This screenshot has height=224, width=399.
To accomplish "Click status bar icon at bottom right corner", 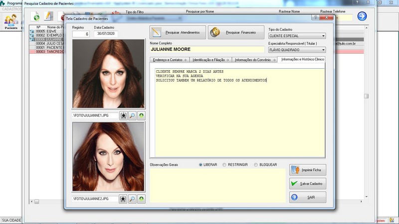I will pyautogui.click(x=392, y=221).
